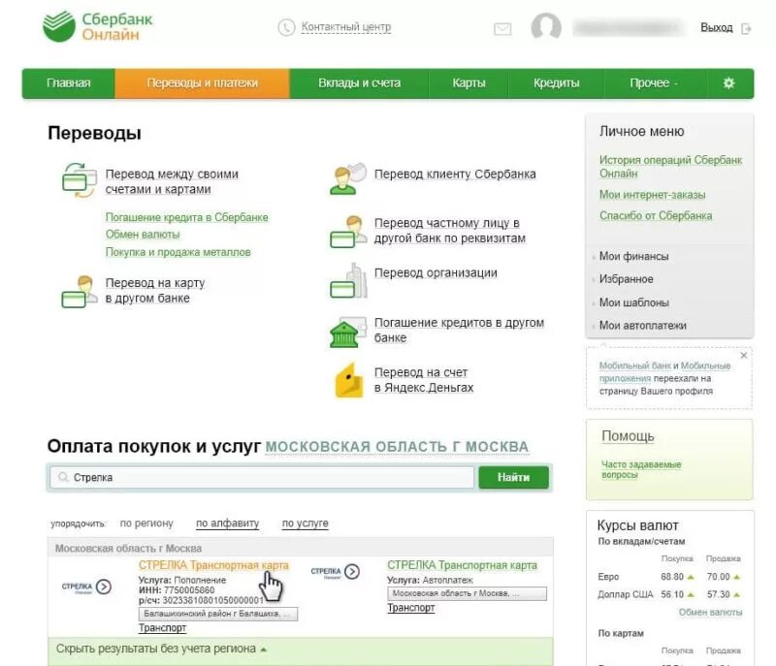Click Транспорт category under Автоплатеж result
The image size is (776, 666).
click(x=410, y=608)
